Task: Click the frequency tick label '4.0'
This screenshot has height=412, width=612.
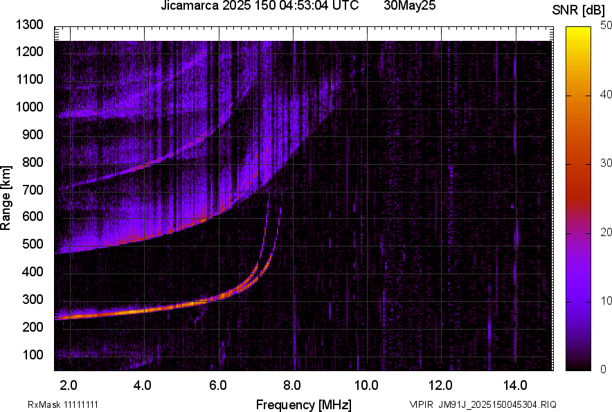Action: 143,386
